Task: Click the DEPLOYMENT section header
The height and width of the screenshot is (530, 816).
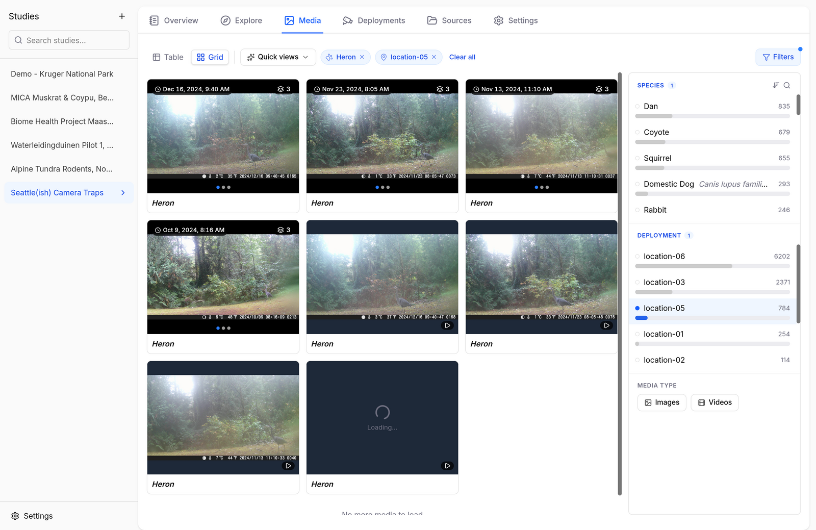Action: click(659, 235)
